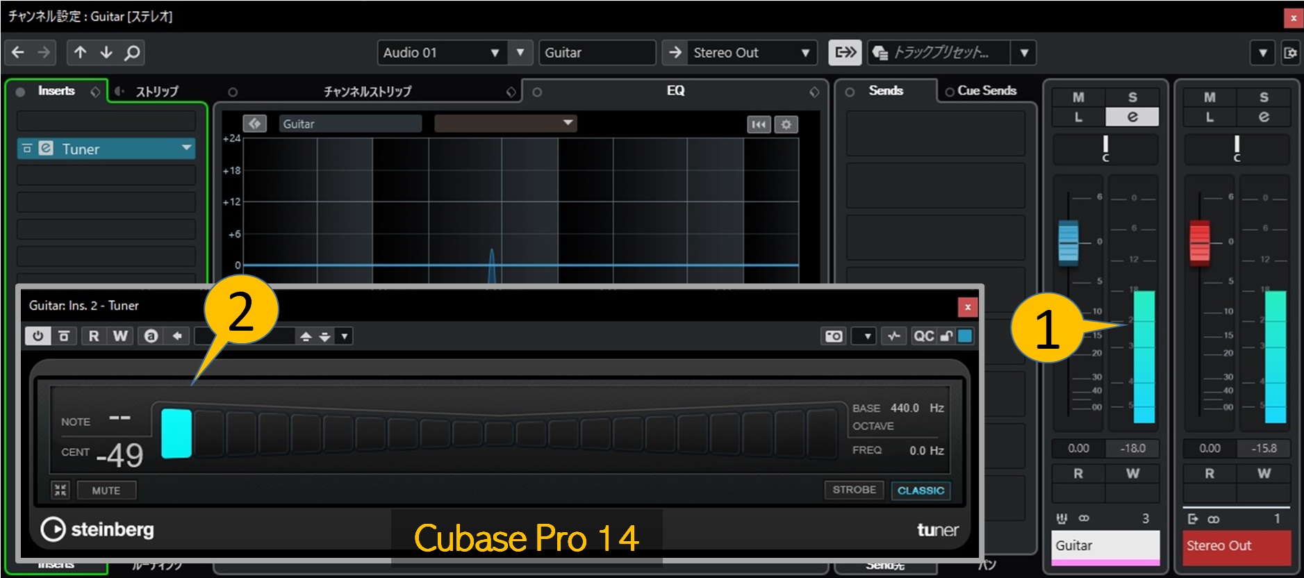Enable W automation in Tuner window

[120, 336]
